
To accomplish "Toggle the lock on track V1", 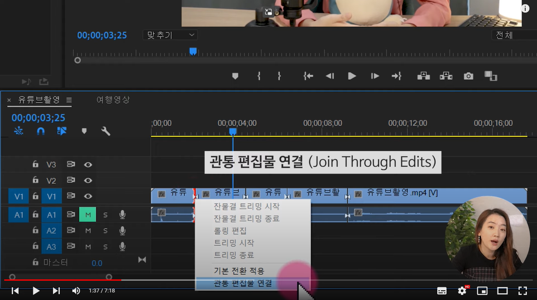I will (x=36, y=196).
